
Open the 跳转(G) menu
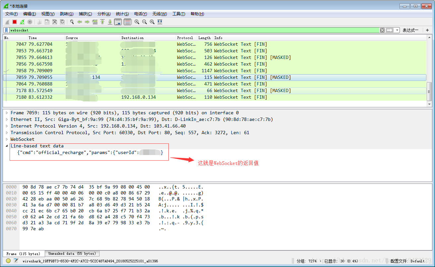pyautogui.click(x=67, y=14)
